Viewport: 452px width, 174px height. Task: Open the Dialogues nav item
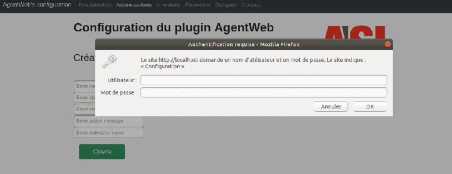(x=226, y=5)
